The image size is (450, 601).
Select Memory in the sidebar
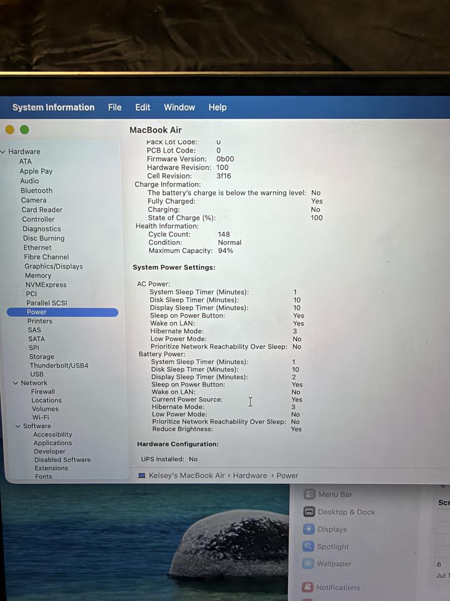(38, 275)
